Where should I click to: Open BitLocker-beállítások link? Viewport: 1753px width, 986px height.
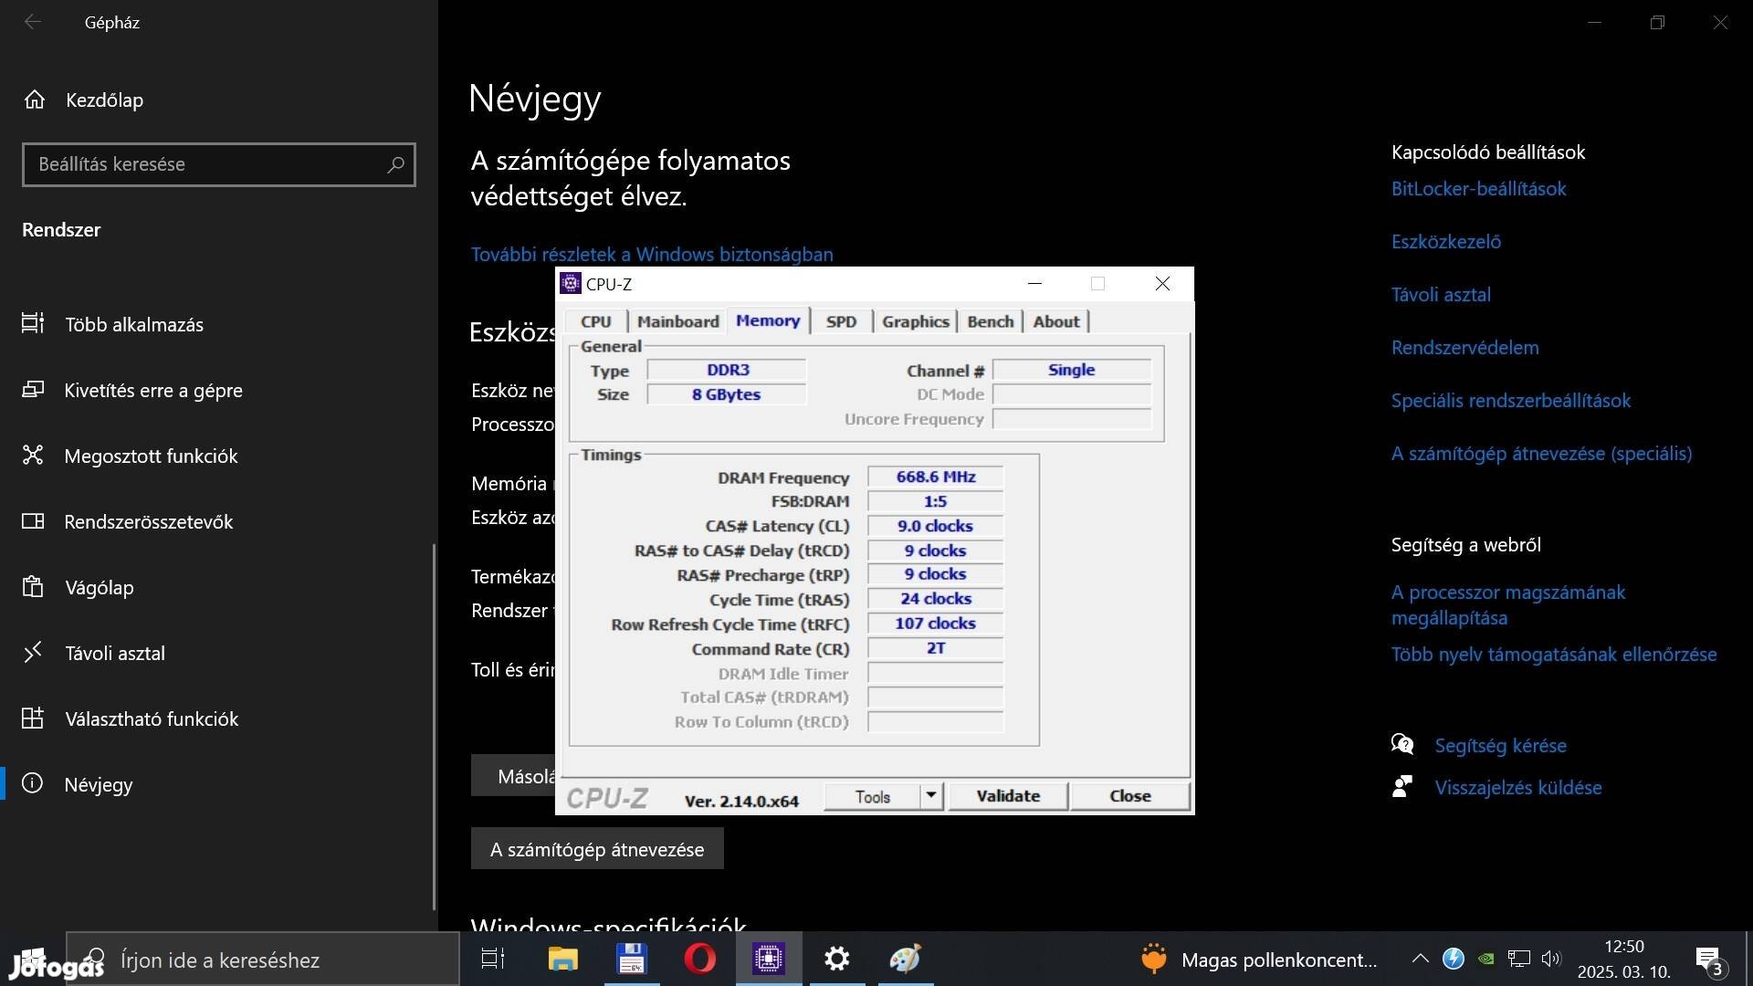tap(1478, 188)
